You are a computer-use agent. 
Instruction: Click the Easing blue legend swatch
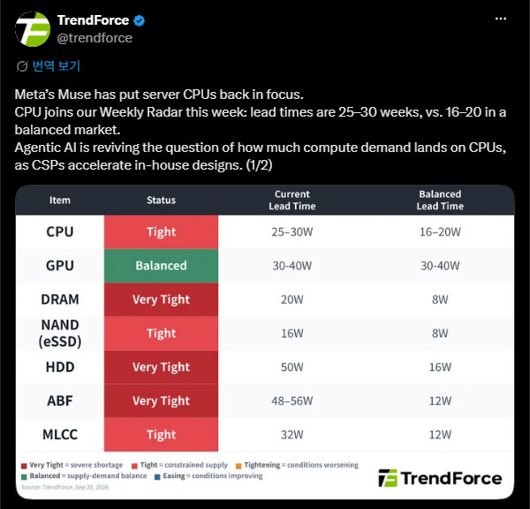coord(157,477)
